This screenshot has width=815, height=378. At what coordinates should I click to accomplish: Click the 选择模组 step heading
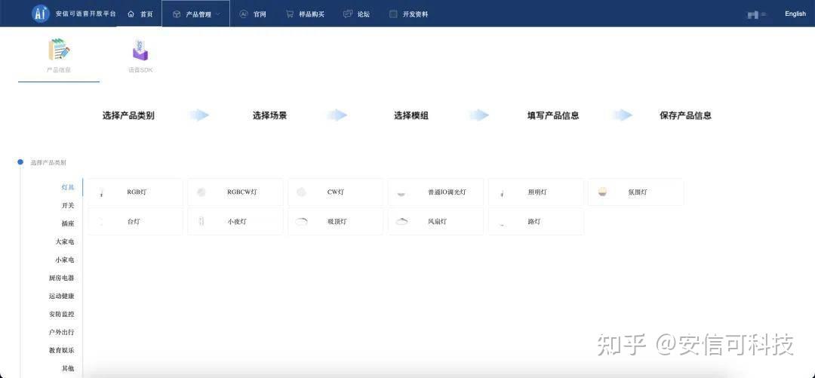(x=411, y=115)
